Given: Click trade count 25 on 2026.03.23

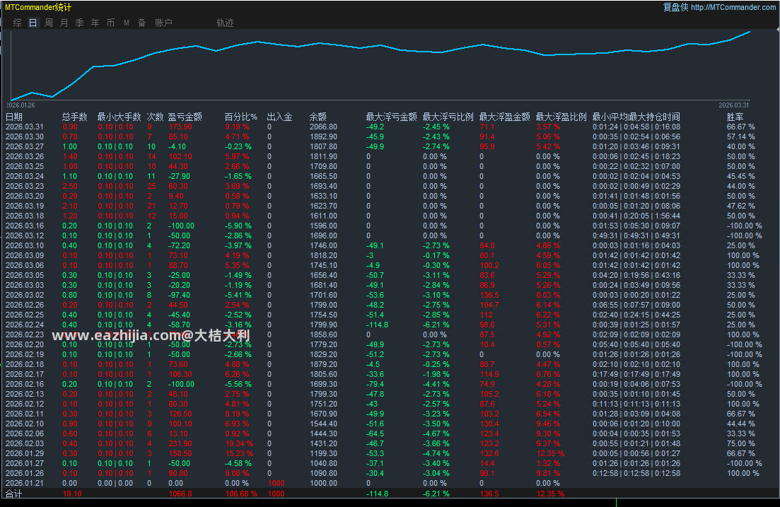Looking at the screenshot, I should click(x=151, y=186).
